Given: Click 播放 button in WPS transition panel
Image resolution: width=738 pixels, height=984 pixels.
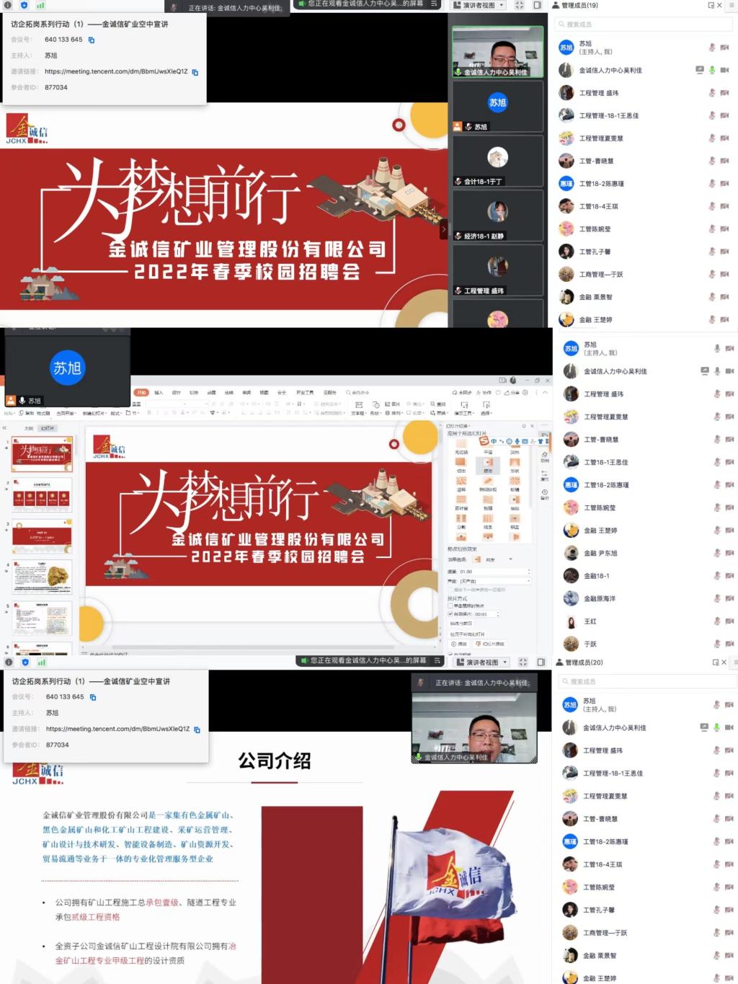Looking at the screenshot, I should (x=459, y=644).
